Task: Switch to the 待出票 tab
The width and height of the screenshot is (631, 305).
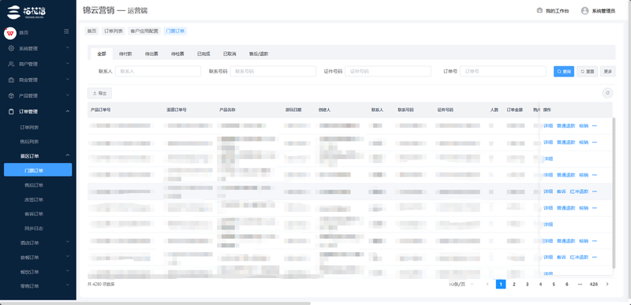Action: [x=151, y=54]
